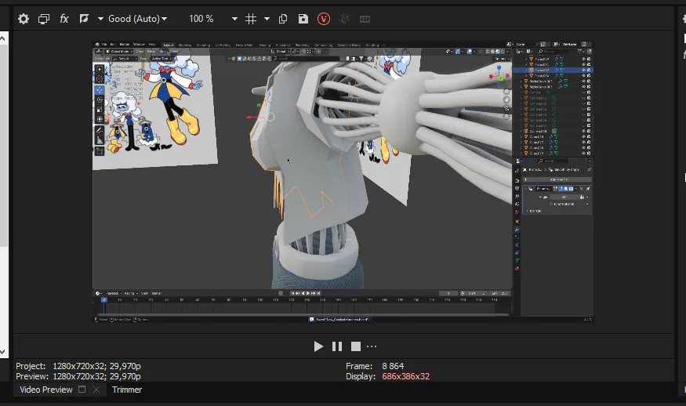Viewport: 686px width, 406px height.
Task: Open more transport controls ellipsis
Action: (x=372, y=346)
